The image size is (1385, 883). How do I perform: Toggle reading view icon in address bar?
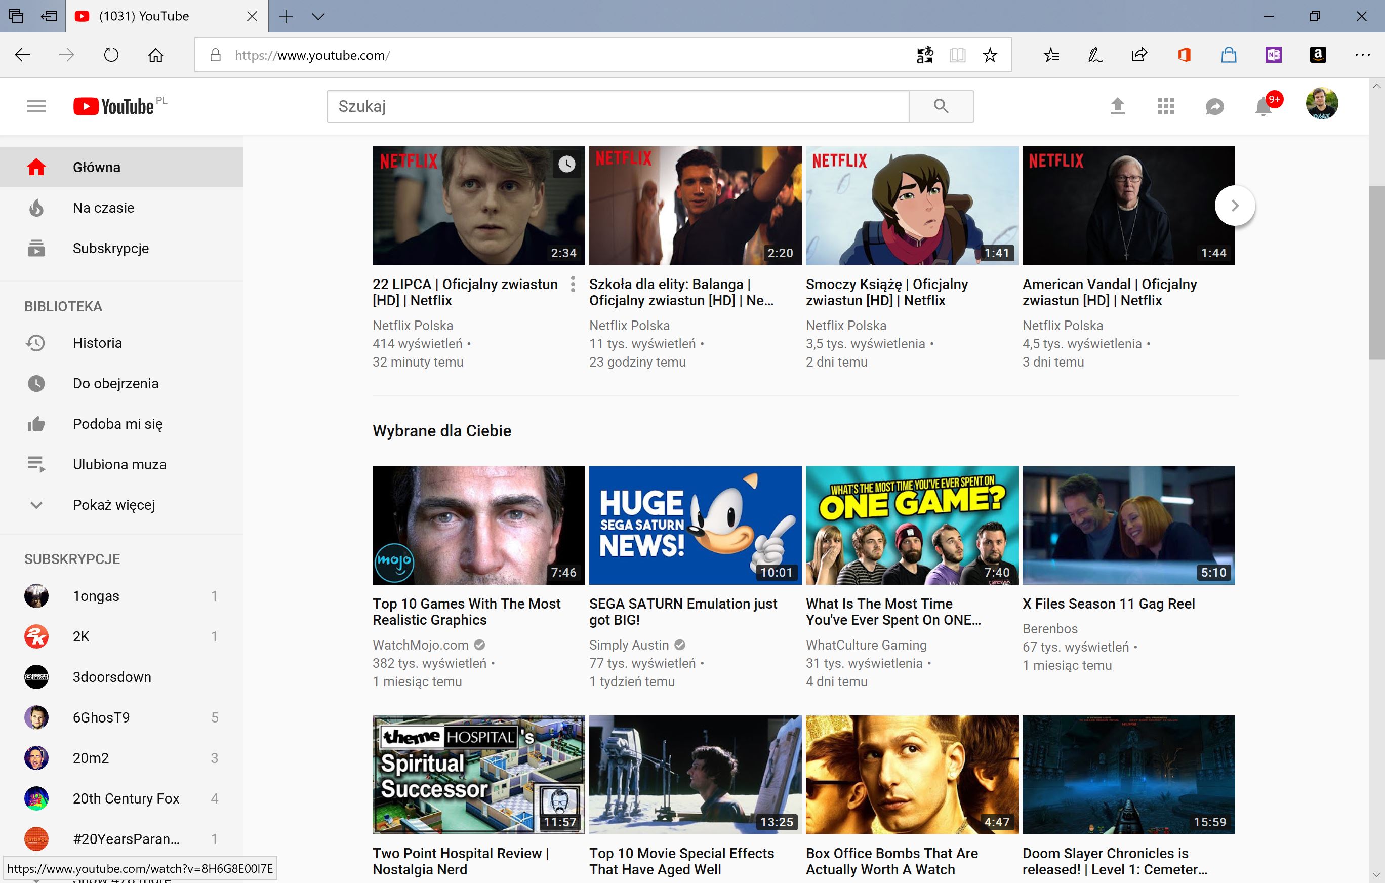coord(957,55)
